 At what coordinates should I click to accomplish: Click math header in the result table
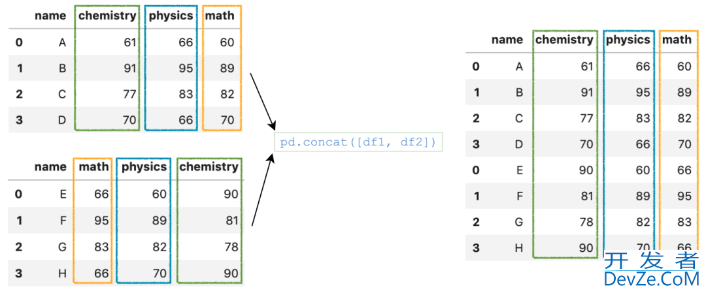[677, 40]
